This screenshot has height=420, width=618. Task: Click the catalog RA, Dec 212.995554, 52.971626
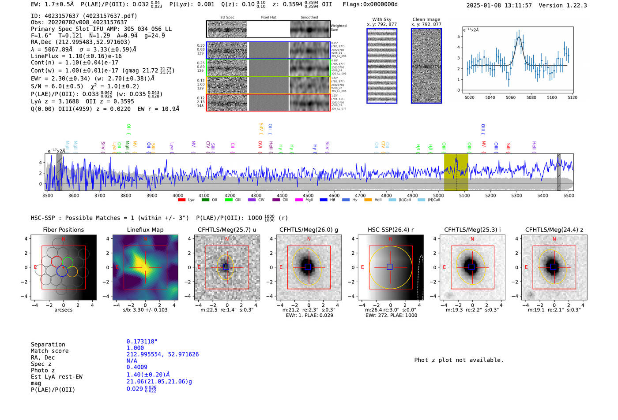pos(162,354)
